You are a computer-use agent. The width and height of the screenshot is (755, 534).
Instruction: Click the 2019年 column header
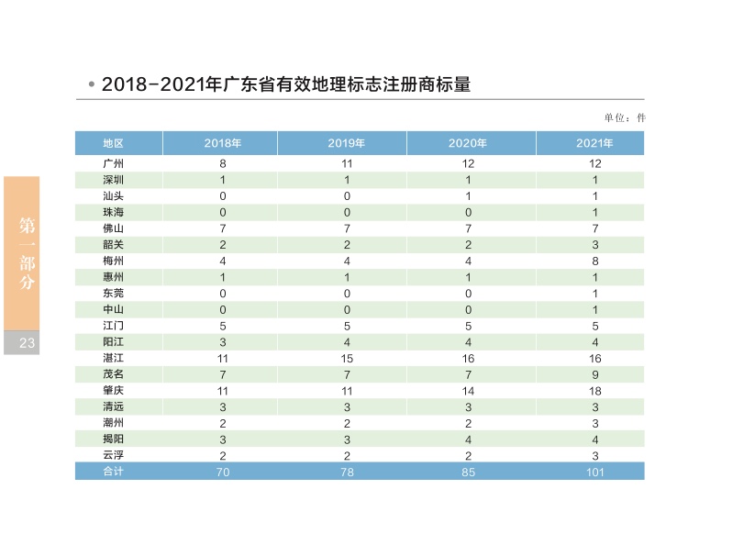(x=346, y=143)
